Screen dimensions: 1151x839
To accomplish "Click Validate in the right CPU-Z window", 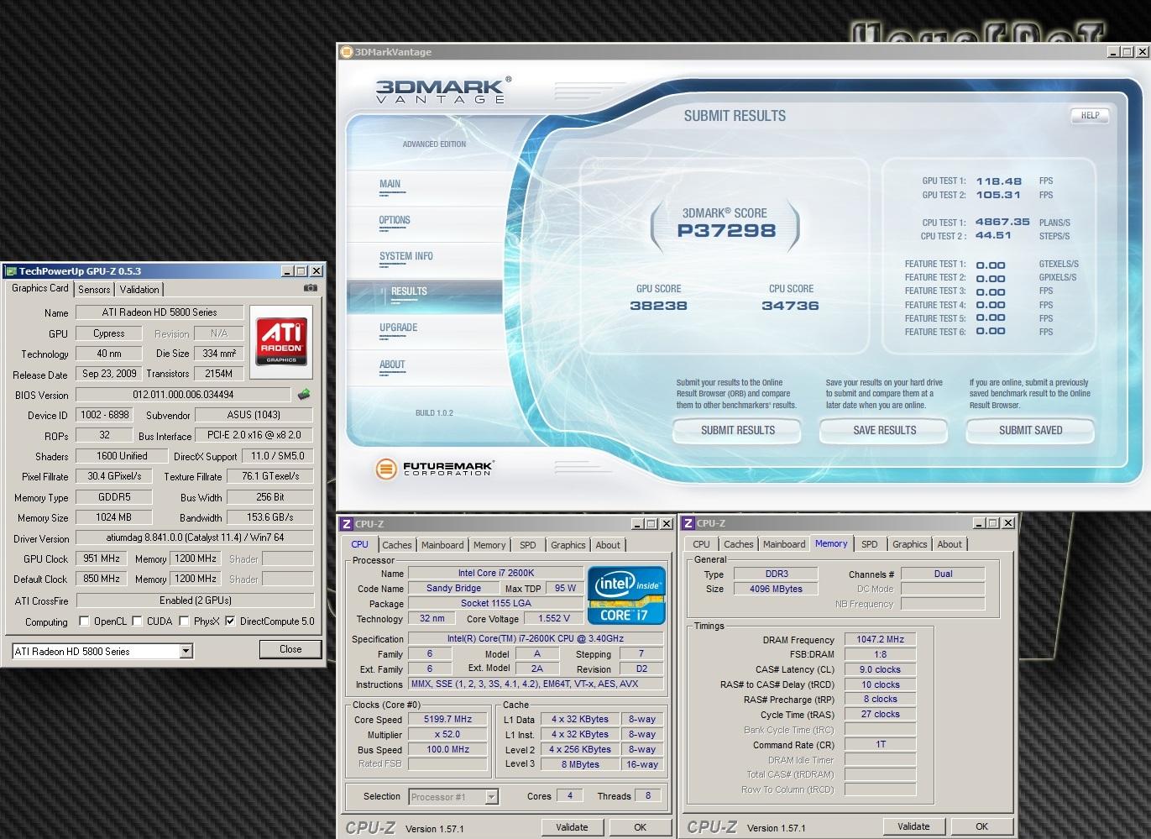I will (913, 826).
